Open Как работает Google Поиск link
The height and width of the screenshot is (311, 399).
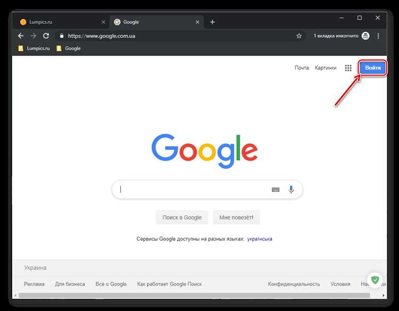(x=170, y=284)
